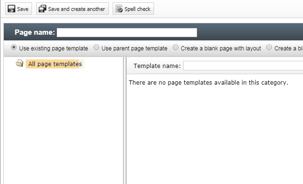The width and height of the screenshot is (303, 184).
Task: Click the 'Template name:' label
Action: pos(157,66)
